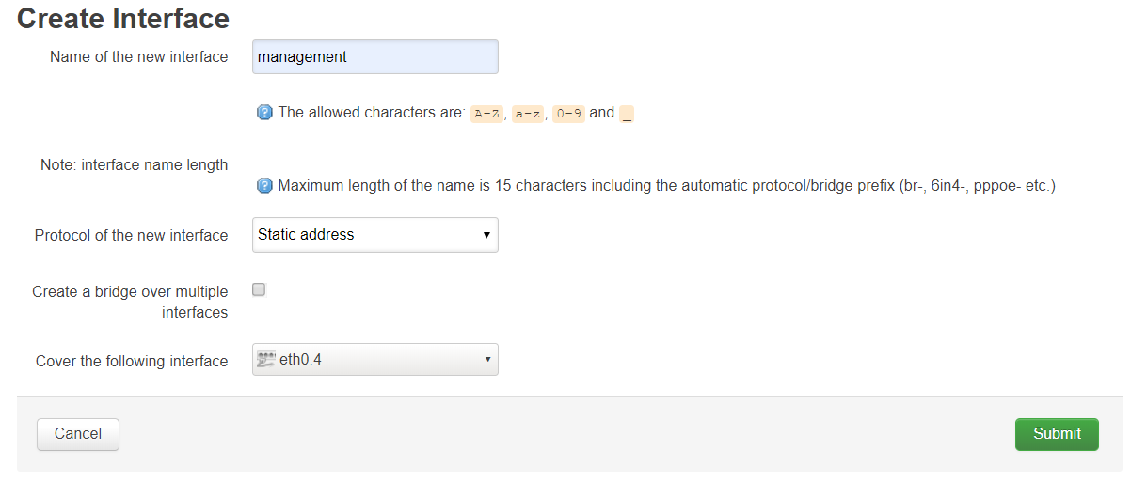Click the underscore character tag
Image resolution: width=1131 pixels, height=482 pixels.
pos(627,114)
